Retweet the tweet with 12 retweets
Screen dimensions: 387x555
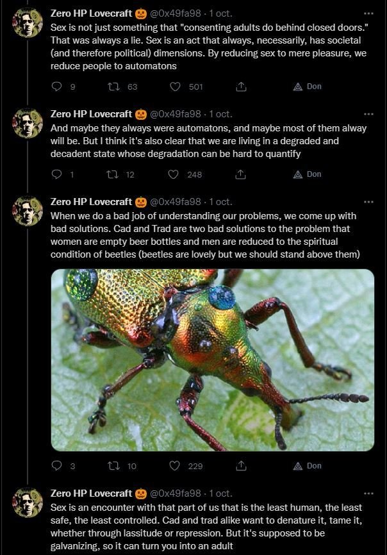click(x=114, y=174)
